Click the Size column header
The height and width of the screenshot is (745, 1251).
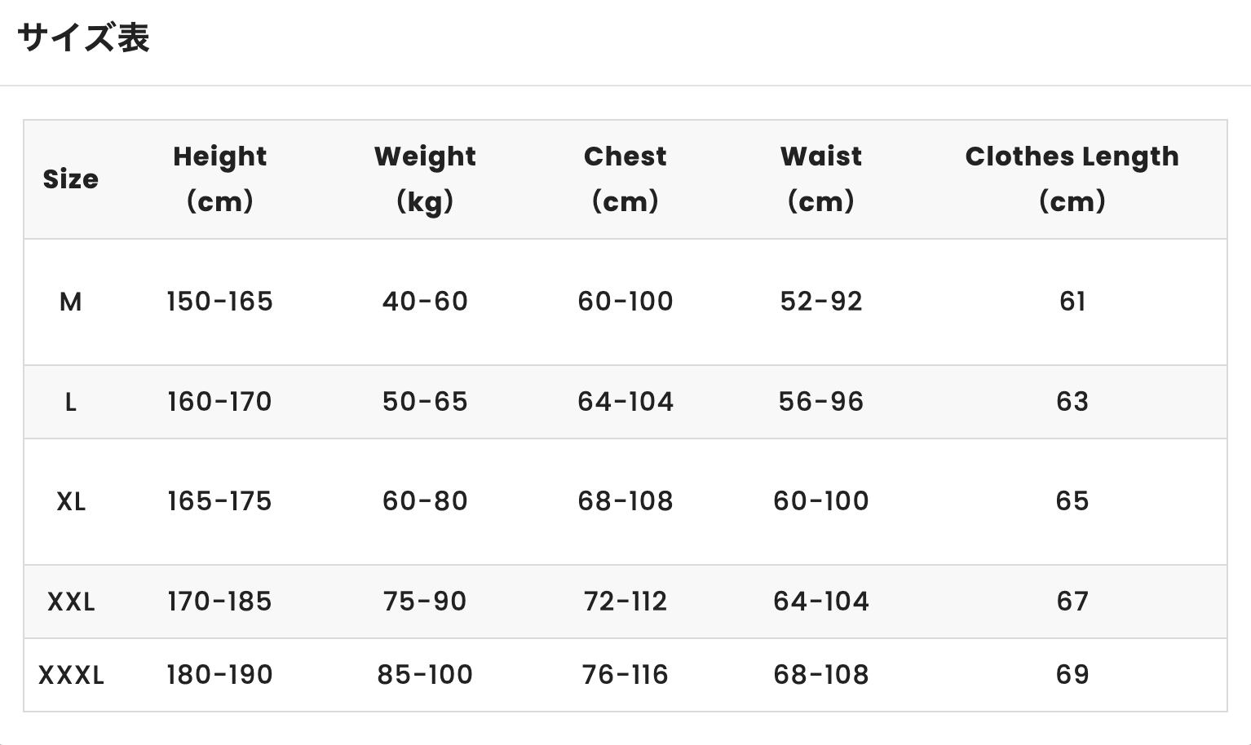(x=71, y=179)
